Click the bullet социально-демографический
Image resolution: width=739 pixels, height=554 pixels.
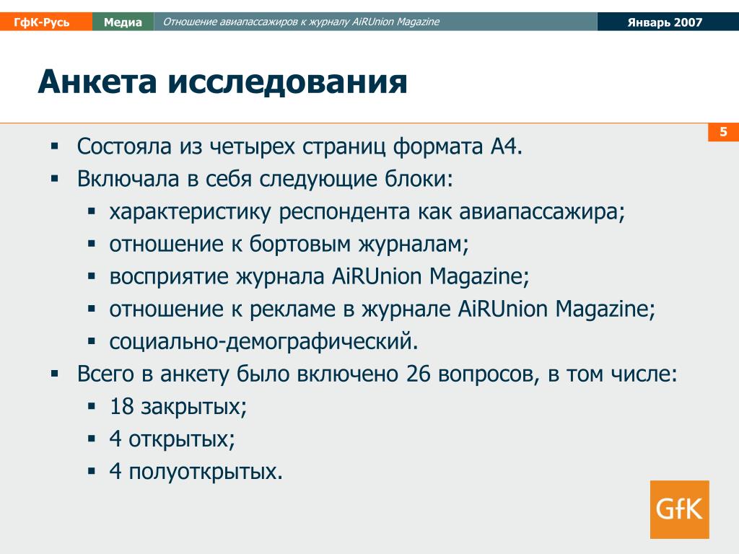click(x=264, y=341)
